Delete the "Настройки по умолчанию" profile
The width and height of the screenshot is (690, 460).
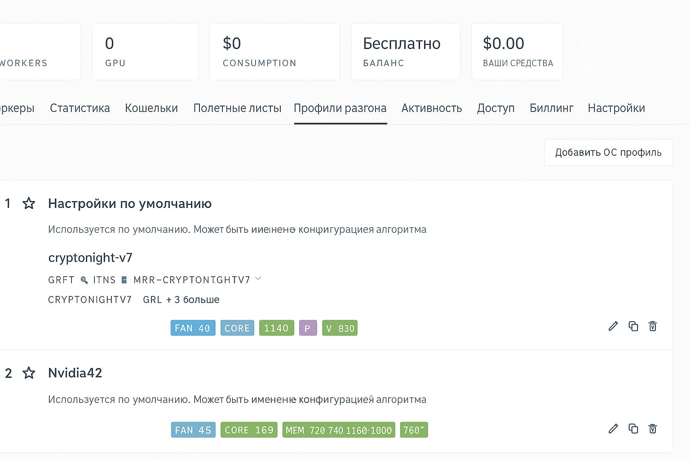coord(652,327)
